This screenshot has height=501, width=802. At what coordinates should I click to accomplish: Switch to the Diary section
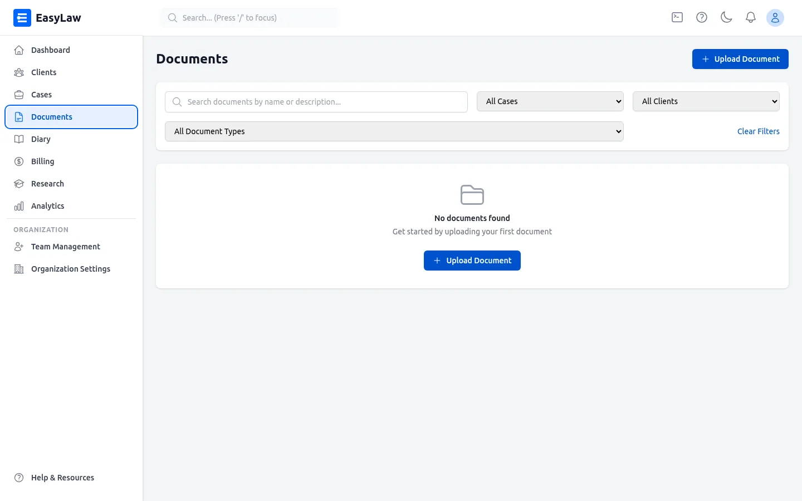tap(40, 139)
